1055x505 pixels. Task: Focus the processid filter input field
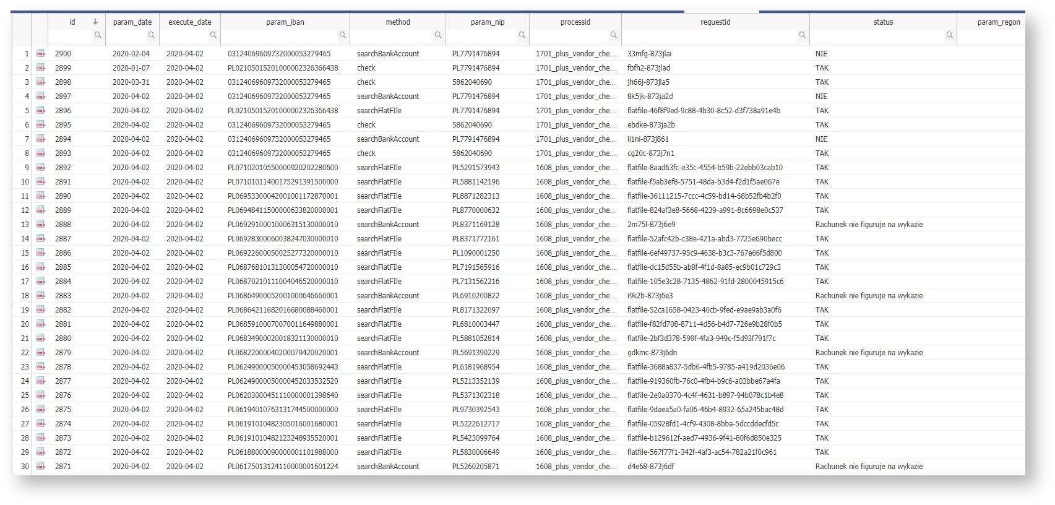[x=569, y=36]
